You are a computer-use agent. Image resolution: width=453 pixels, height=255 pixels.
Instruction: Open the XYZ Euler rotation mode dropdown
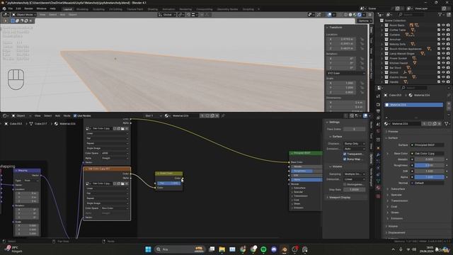tap(346, 73)
